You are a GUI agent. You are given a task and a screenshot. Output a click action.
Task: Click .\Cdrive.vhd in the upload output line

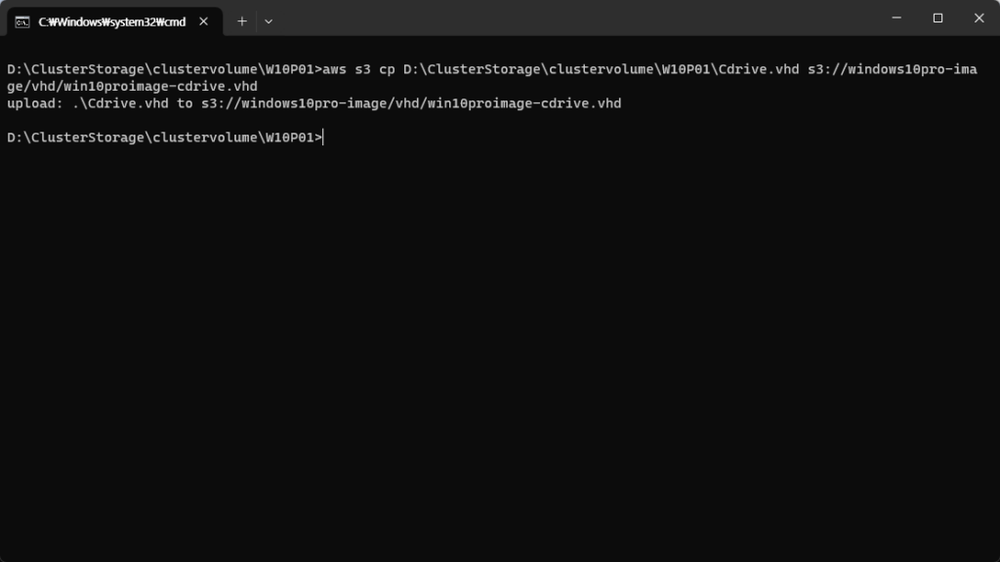120,103
